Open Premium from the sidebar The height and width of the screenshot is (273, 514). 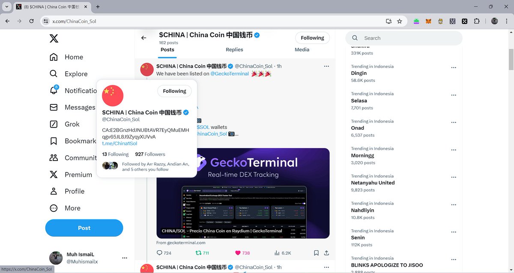click(71, 175)
